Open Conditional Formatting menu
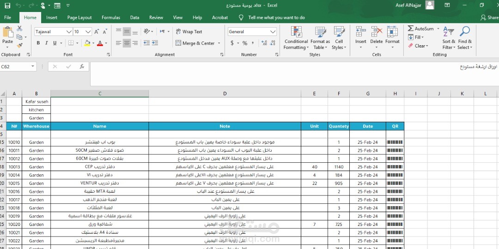Image resolution: width=499 pixels, height=249 pixels. tap(296, 38)
